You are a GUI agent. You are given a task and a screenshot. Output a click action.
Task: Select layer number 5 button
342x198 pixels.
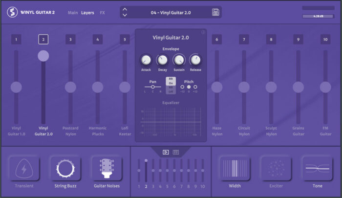point(125,39)
